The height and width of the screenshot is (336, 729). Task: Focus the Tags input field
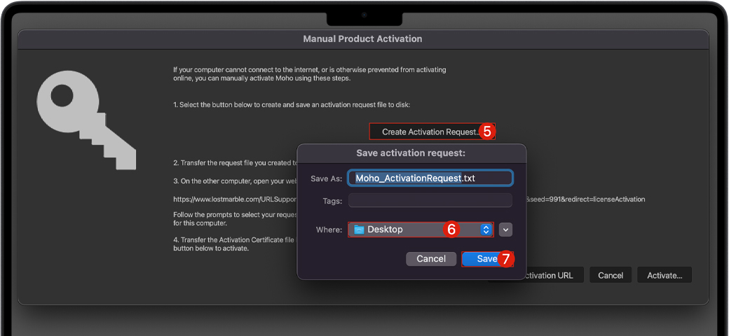[430, 201]
